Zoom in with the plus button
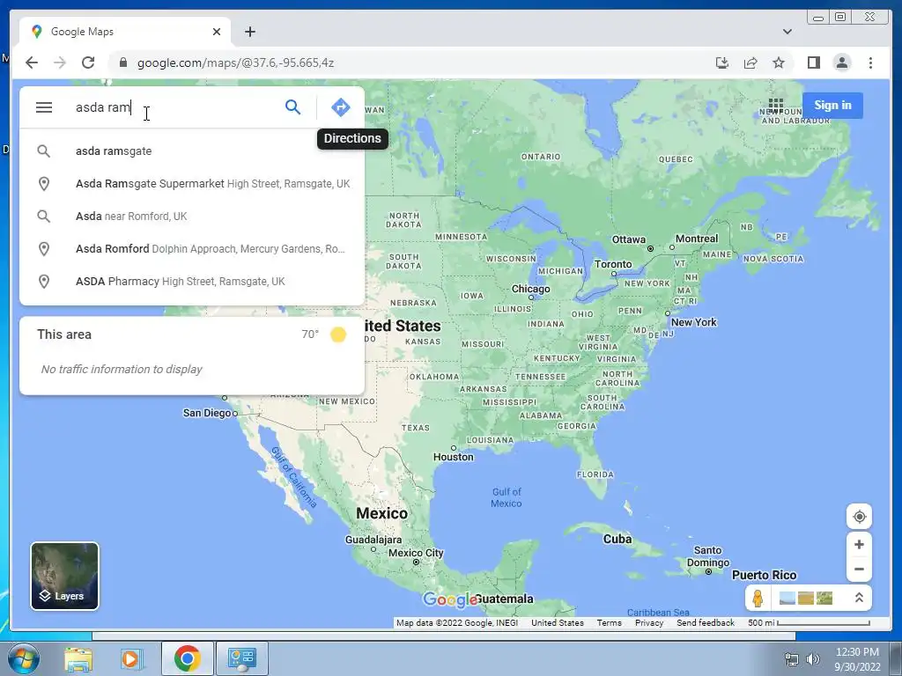Image resolution: width=902 pixels, height=676 pixels. click(859, 544)
